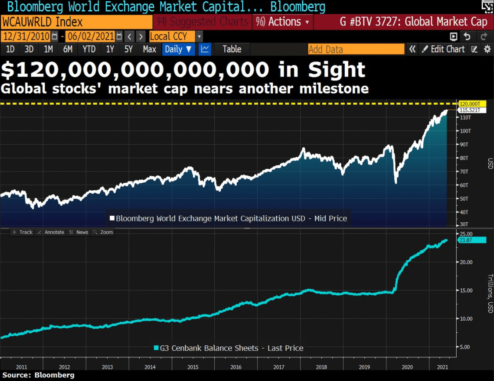This screenshot has height=381, width=494.
Task: Collapse panel with double chevron icon
Action: click(412, 49)
